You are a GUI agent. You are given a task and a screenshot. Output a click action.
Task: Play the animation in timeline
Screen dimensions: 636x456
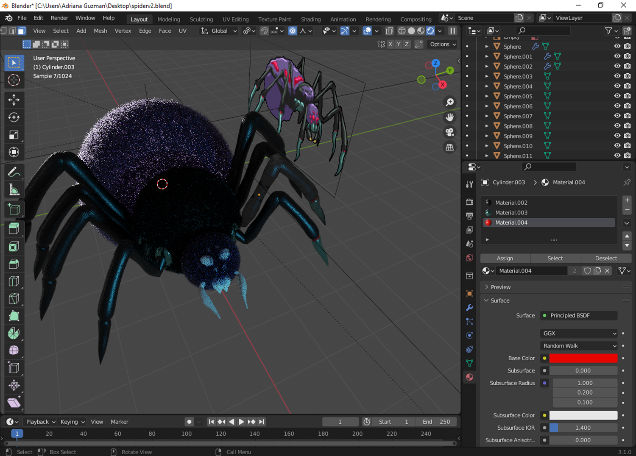(241, 422)
